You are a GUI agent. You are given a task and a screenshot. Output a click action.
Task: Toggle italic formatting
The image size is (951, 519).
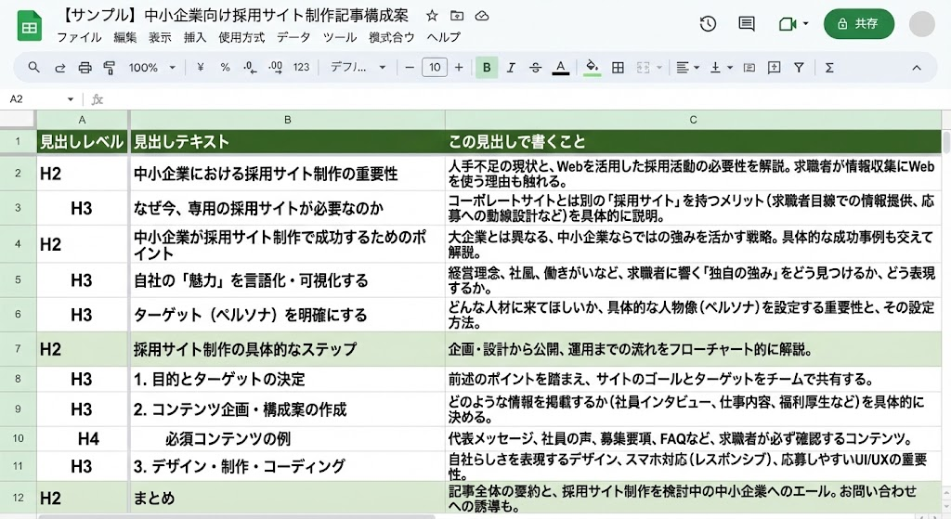pyautogui.click(x=510, y=68)
